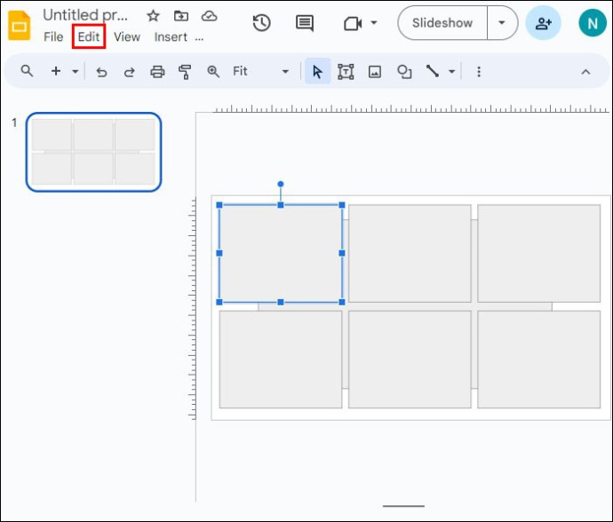The image size is (613, 522).
Task: Open the Google Slides home logo
Action: point(20,26)
